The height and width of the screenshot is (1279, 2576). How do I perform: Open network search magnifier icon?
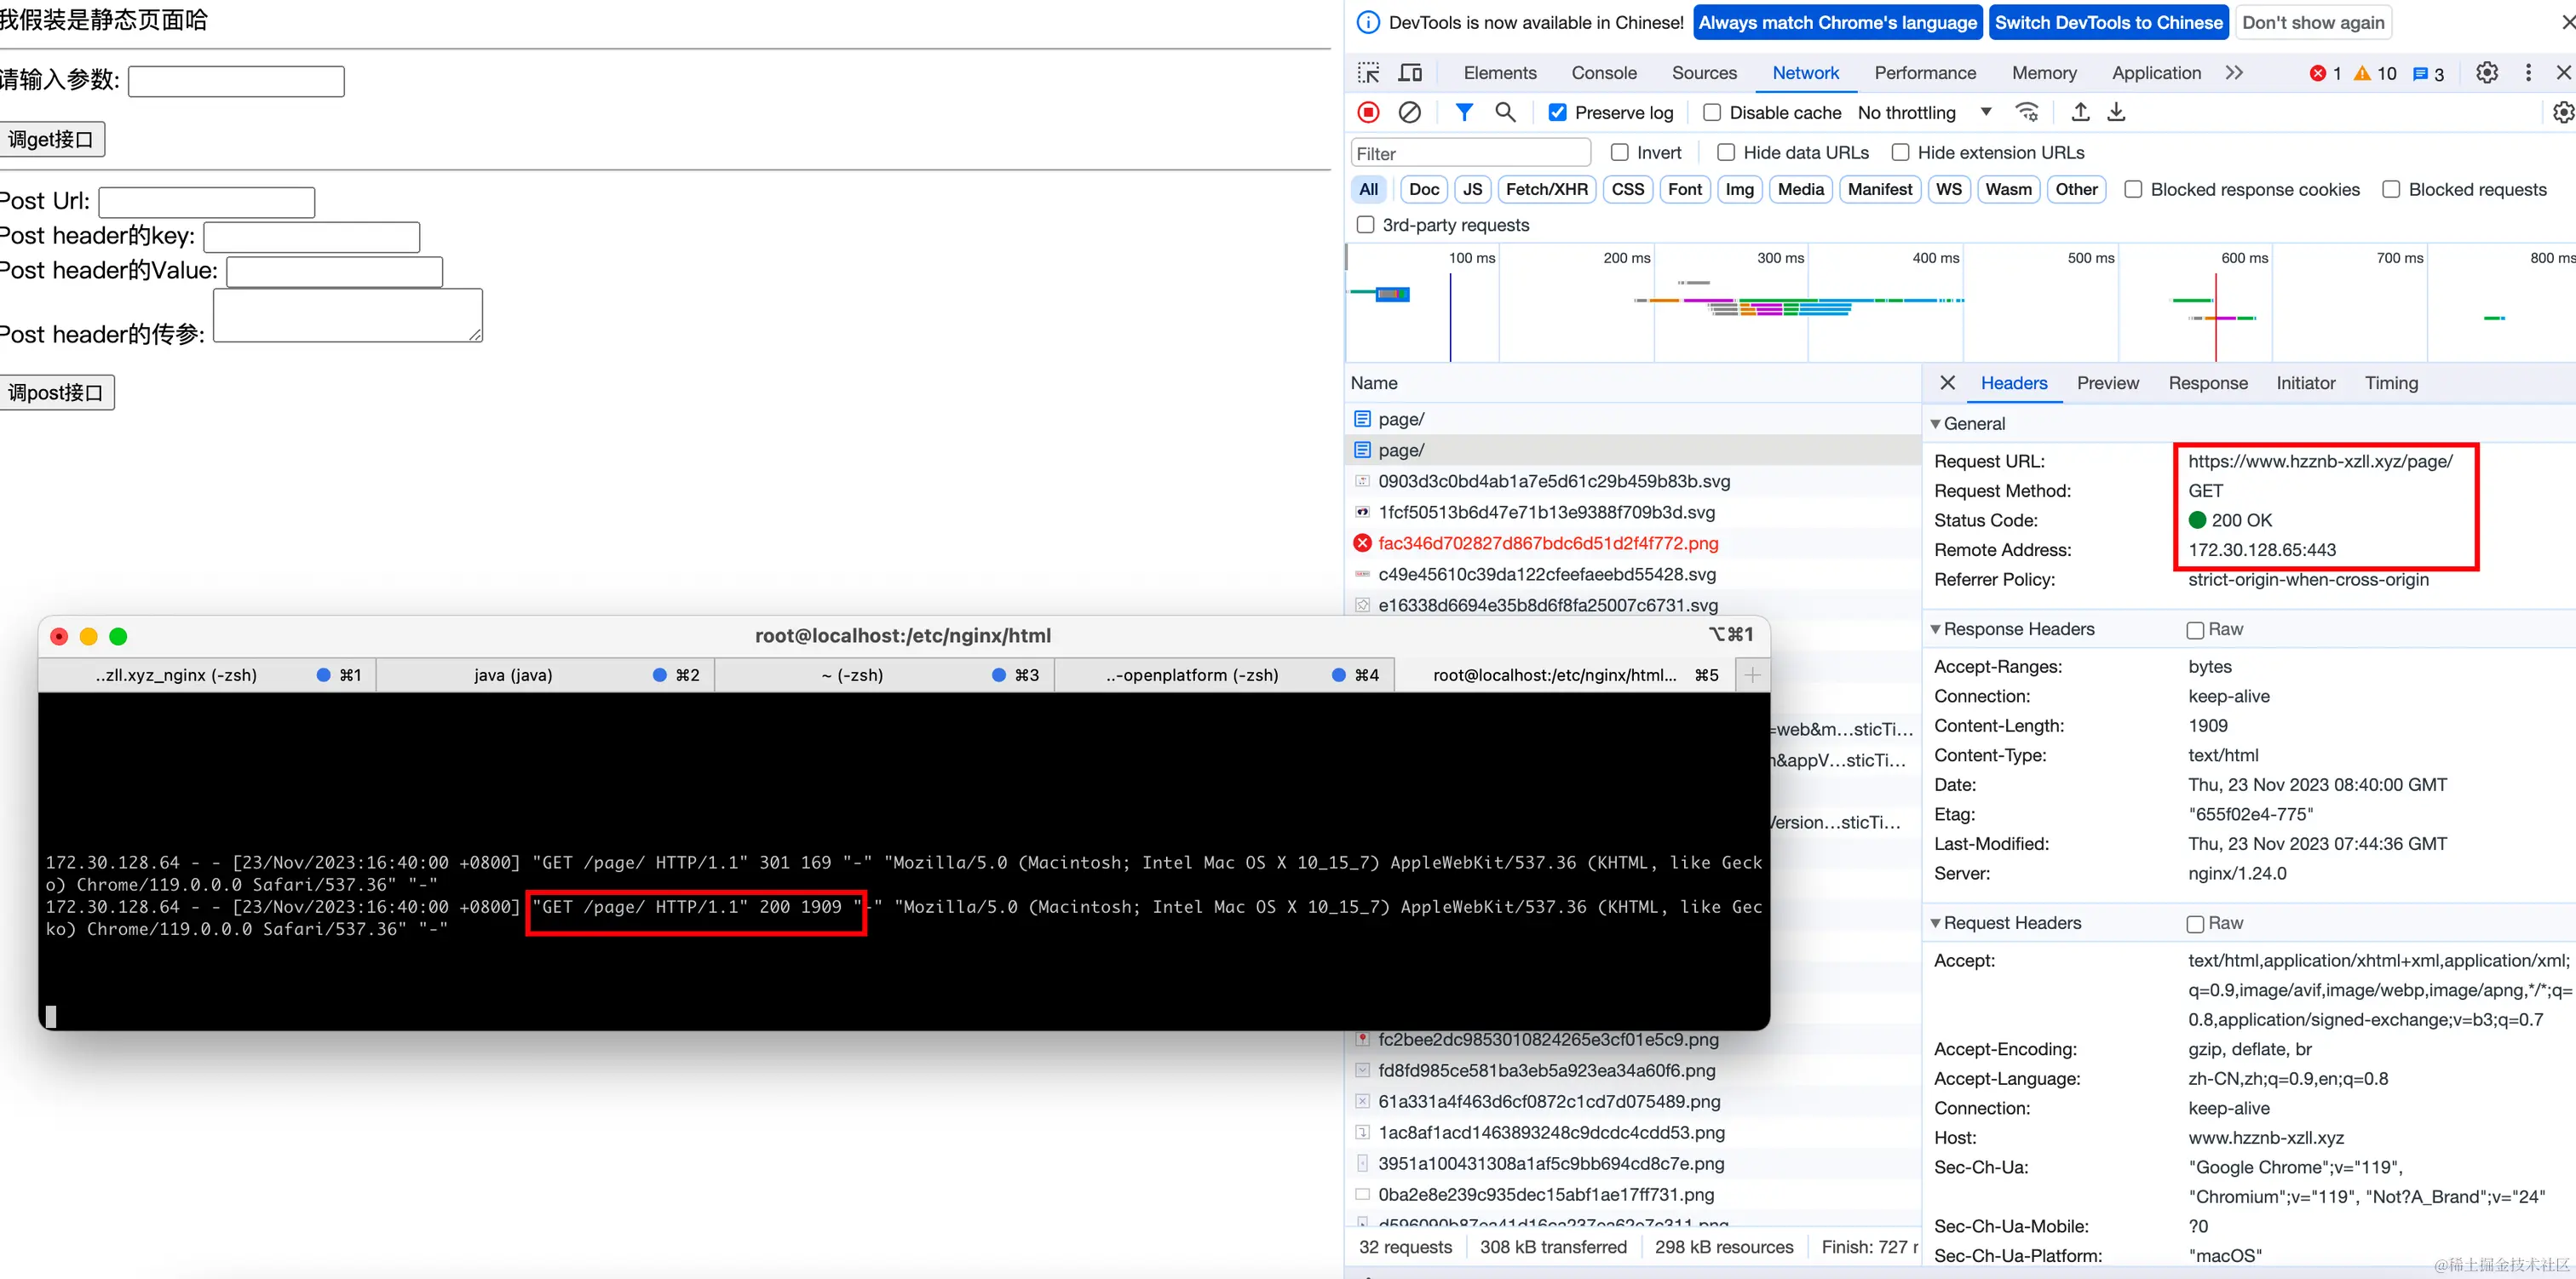1504,112
